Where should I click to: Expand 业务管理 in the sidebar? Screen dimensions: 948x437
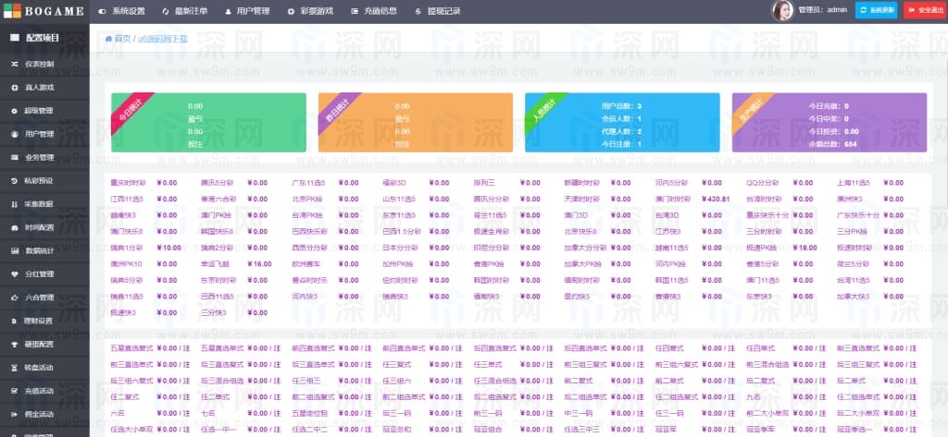(39, 157)
